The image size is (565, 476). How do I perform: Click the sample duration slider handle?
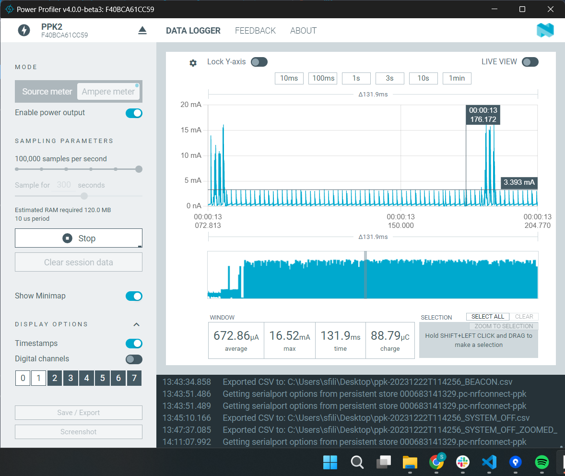[x=84, y=196]
